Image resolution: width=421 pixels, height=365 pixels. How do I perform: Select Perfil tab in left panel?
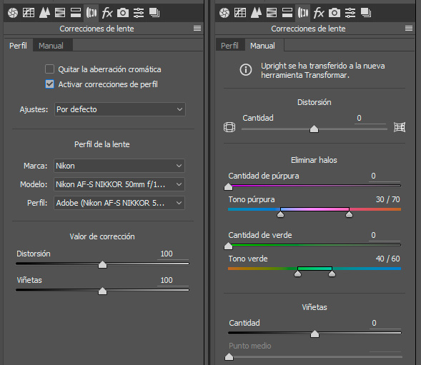point(18,45)
